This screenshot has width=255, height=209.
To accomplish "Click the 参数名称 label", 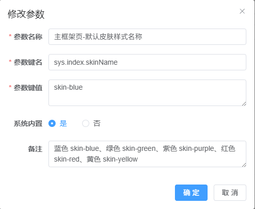I will (x=28, y=37).
